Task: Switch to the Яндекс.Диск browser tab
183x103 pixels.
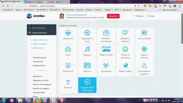Action: coord(58,2)
